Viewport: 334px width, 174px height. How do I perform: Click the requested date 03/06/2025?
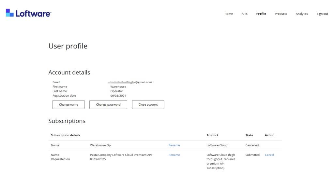98,159
